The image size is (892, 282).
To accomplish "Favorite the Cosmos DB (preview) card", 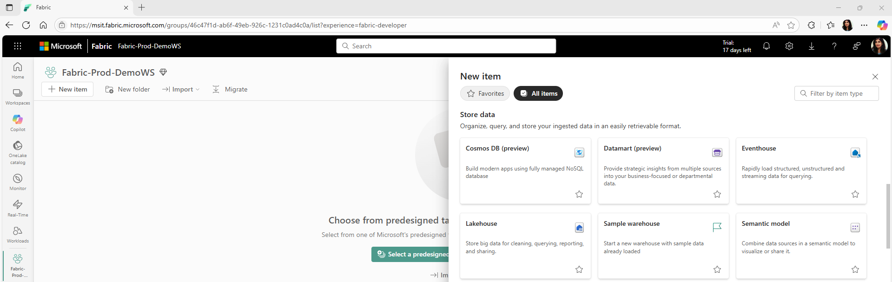I will (579, 194).
